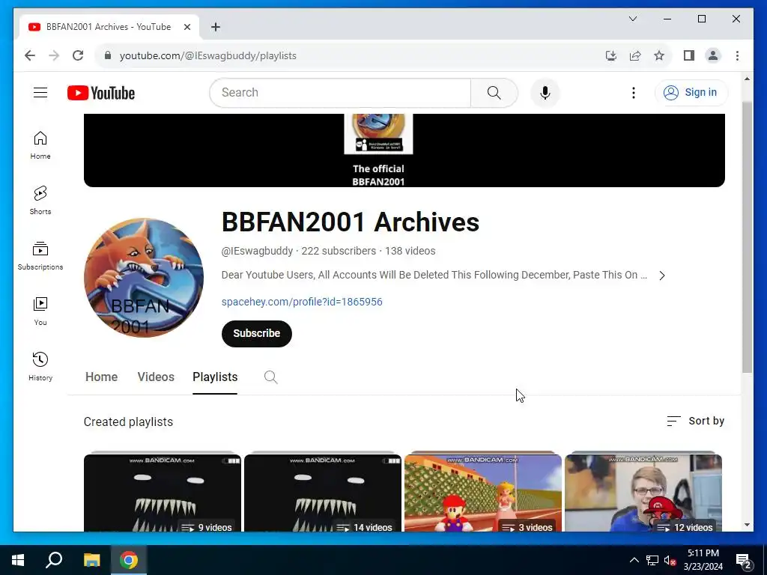Click the Subscribe button
The image size is (767, 575).
pos(256,333)
